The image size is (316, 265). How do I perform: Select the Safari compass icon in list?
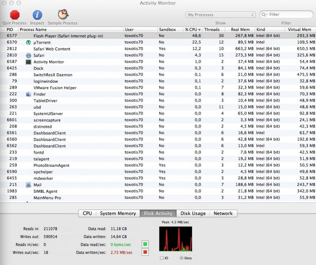[x=28, y=55]
